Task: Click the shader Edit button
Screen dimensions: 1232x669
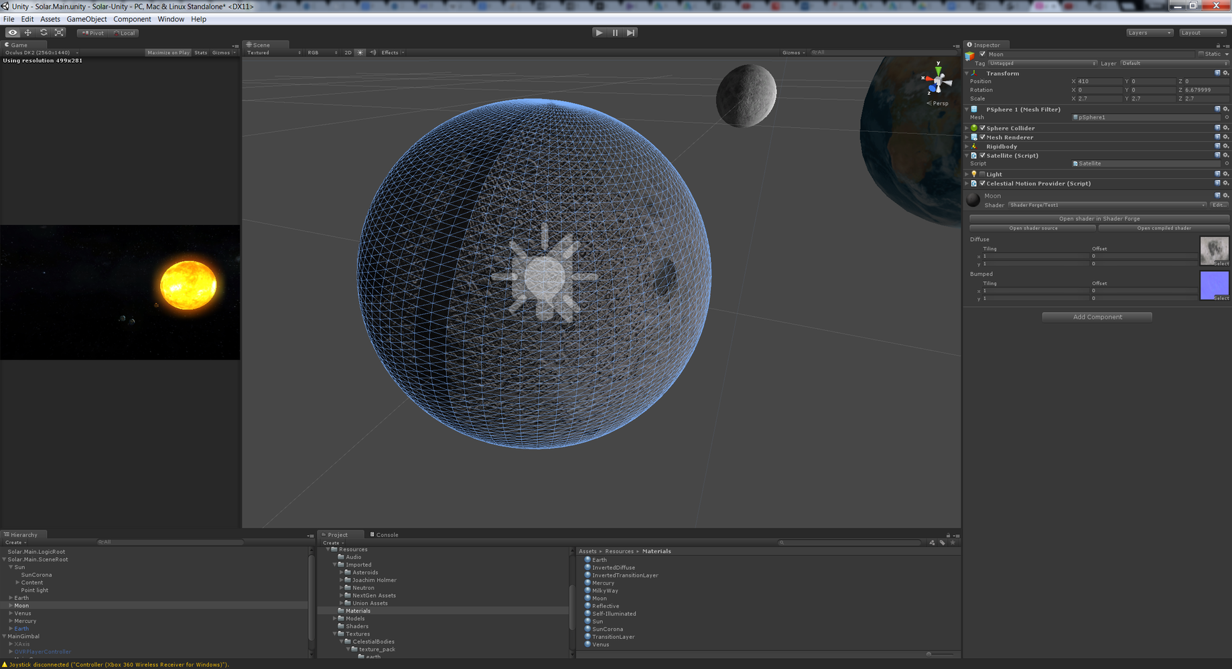Action: pyautogui.click(x=1219, y=205)
